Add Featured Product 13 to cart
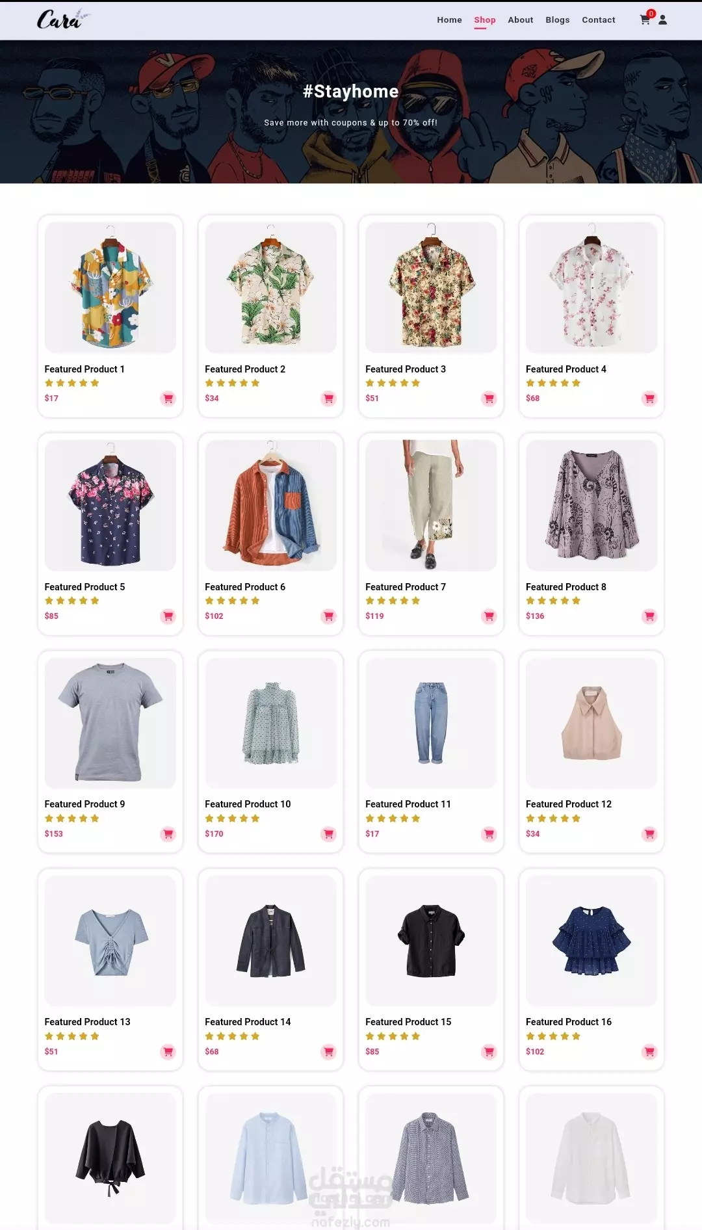Image resolution: width=702 pixels, height=1230 pixels. (x=168, y=1052)
